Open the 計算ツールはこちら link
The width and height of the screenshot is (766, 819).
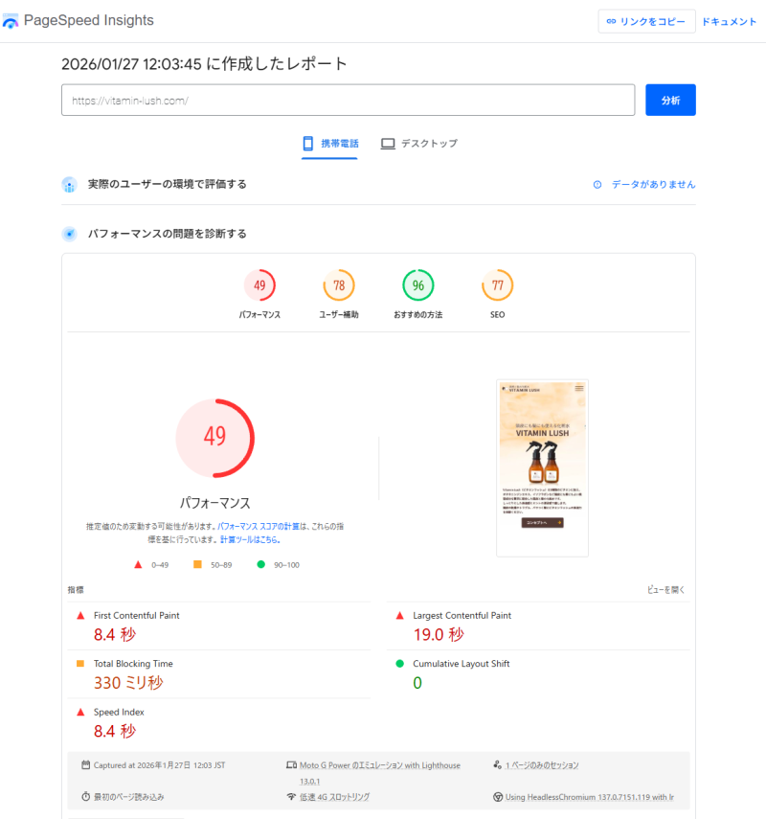250,540
